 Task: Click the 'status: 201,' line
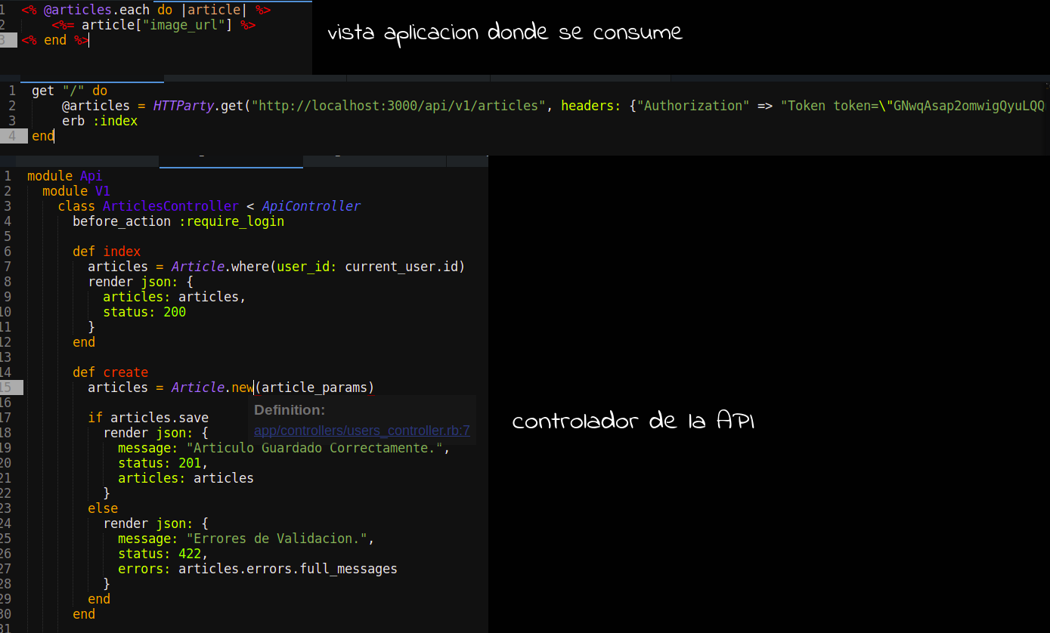pyautogui.click(x=163, y=463)
